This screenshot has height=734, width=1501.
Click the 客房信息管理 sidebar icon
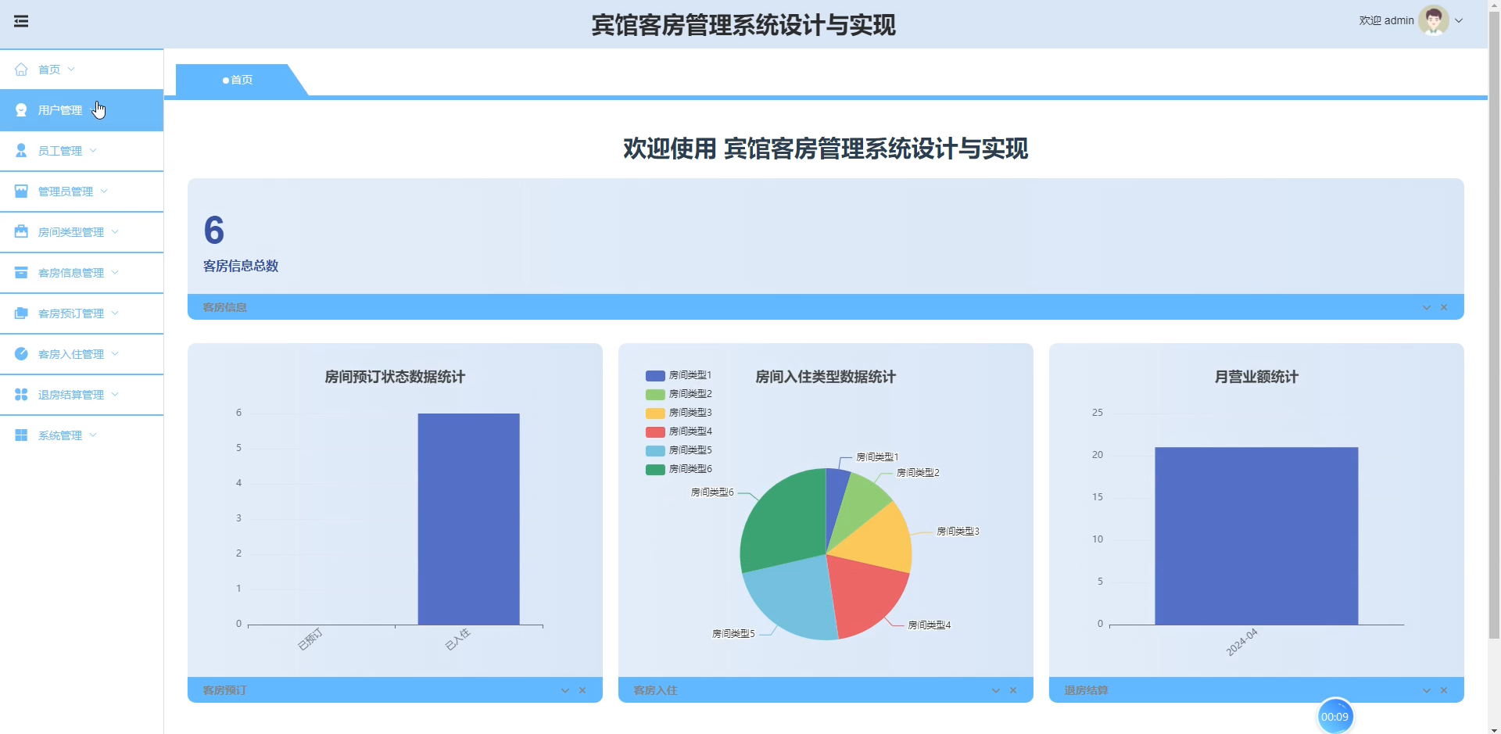tap(21, 272)
